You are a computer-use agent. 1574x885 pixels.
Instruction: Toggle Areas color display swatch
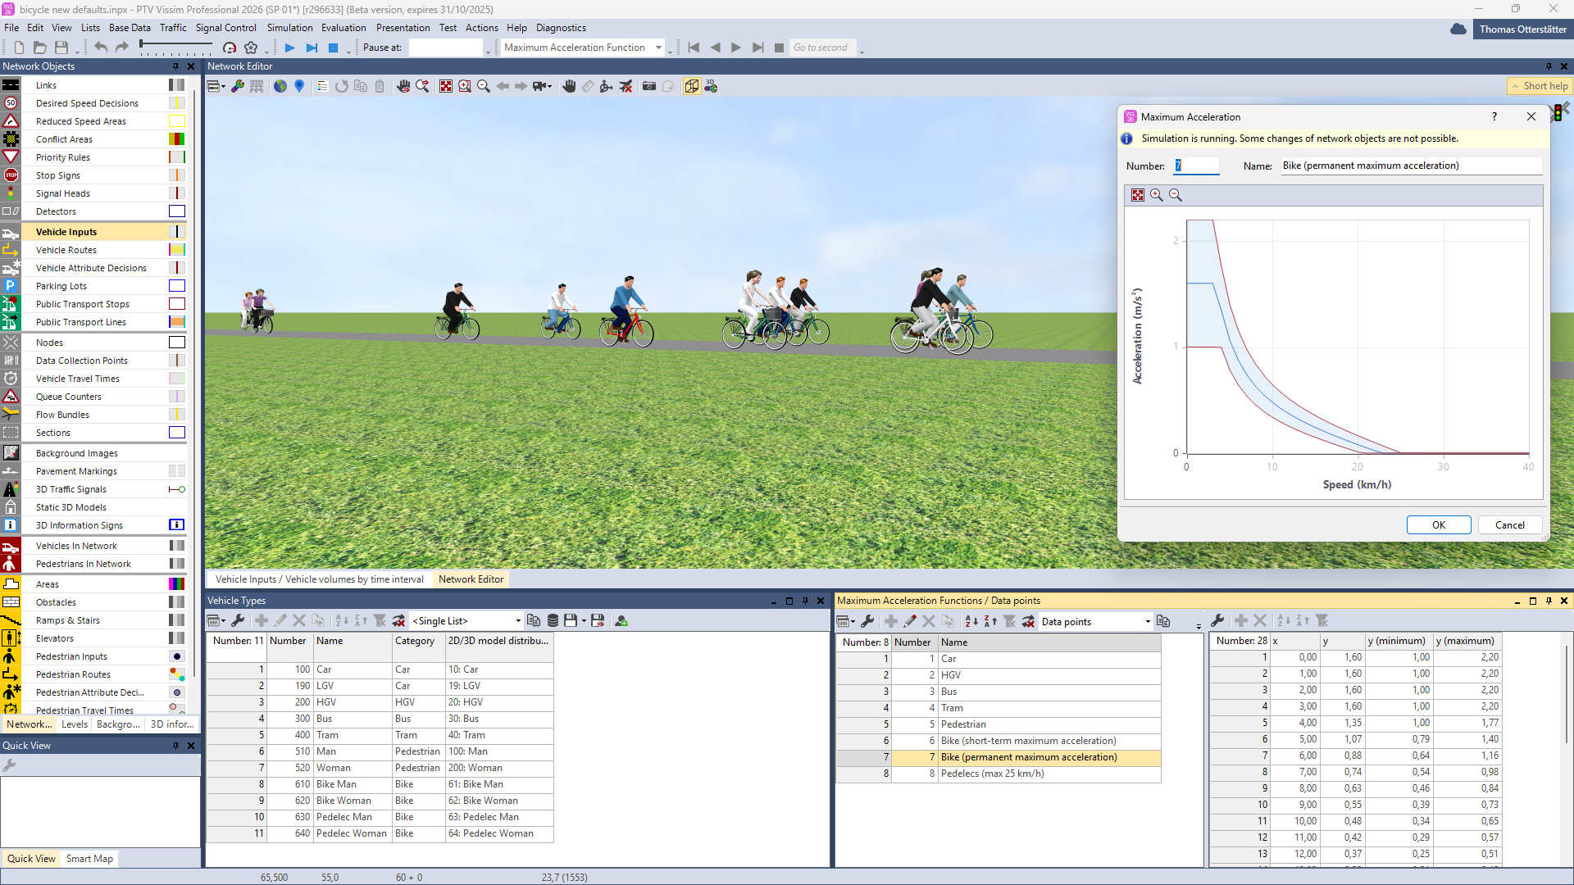pyautogui.click(x=176, y=584)
